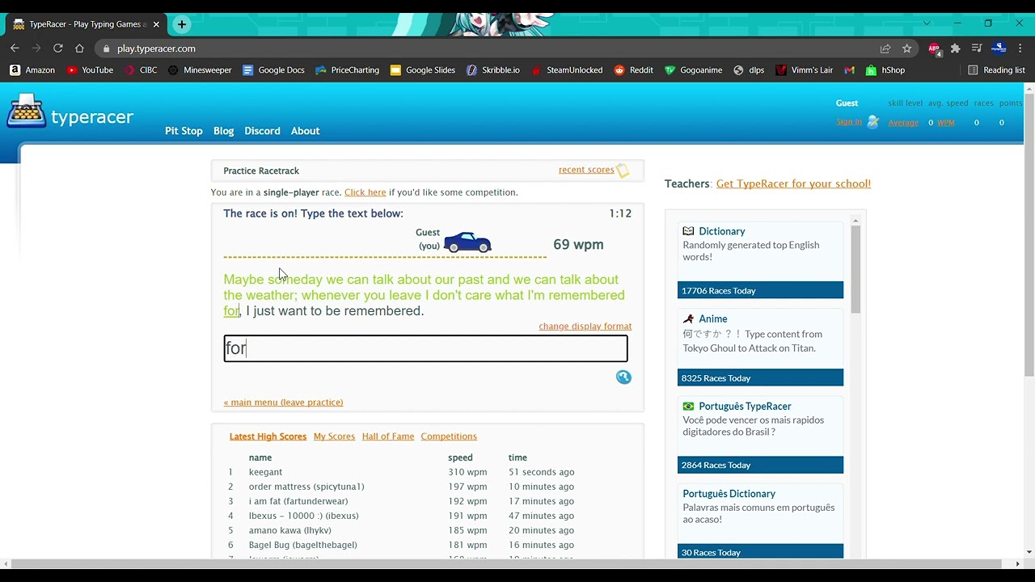Switch to My Scores tab
Image resolution: width=1035 pixels, height=582 pixels.
(x=334, y=436)
